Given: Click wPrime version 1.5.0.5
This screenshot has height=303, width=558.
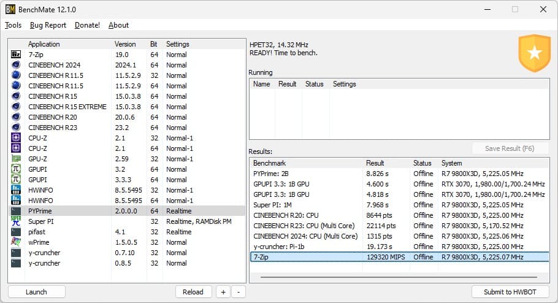Looking at the screenshot, I should point(126,242).
